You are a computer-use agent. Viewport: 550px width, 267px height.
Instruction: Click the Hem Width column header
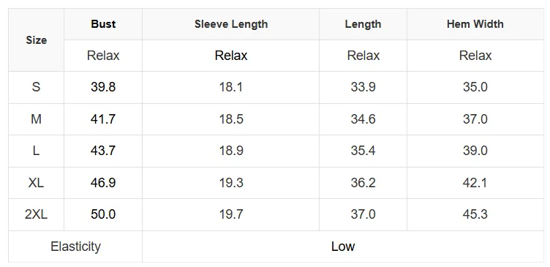pos(475,24)
